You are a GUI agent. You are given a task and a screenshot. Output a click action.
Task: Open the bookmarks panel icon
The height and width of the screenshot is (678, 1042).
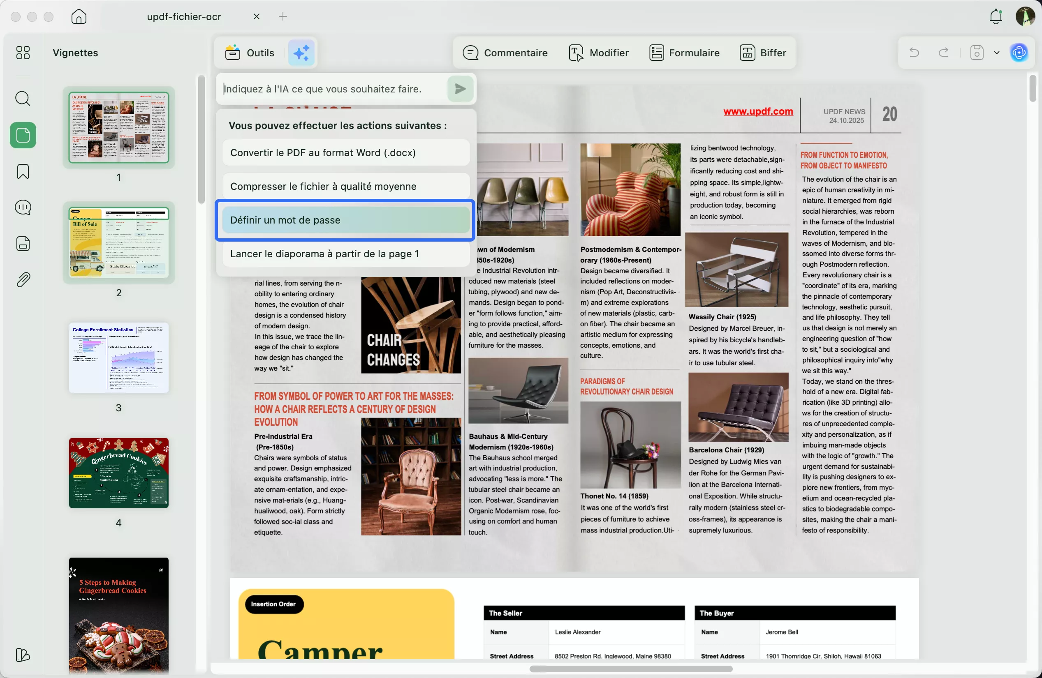tap(23, 171)
